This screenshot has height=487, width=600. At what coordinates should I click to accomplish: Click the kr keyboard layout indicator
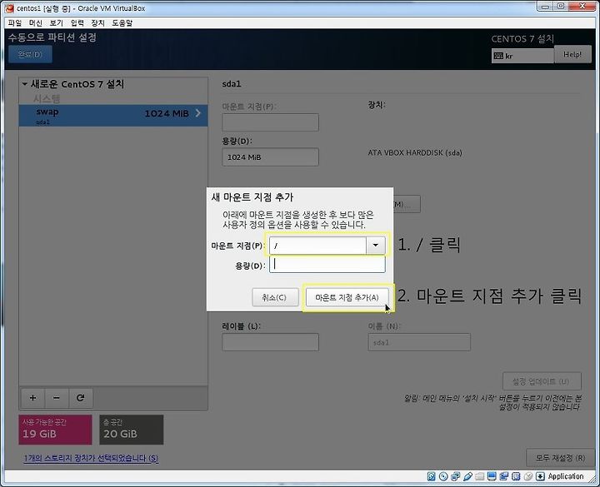[x=522, y=56]
